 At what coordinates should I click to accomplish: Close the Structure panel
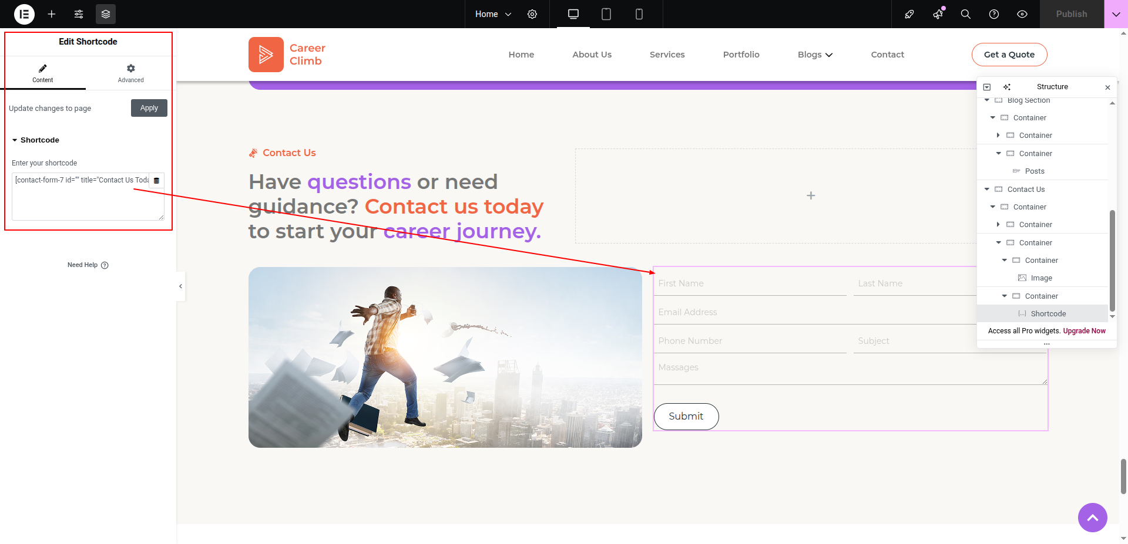1107,87
